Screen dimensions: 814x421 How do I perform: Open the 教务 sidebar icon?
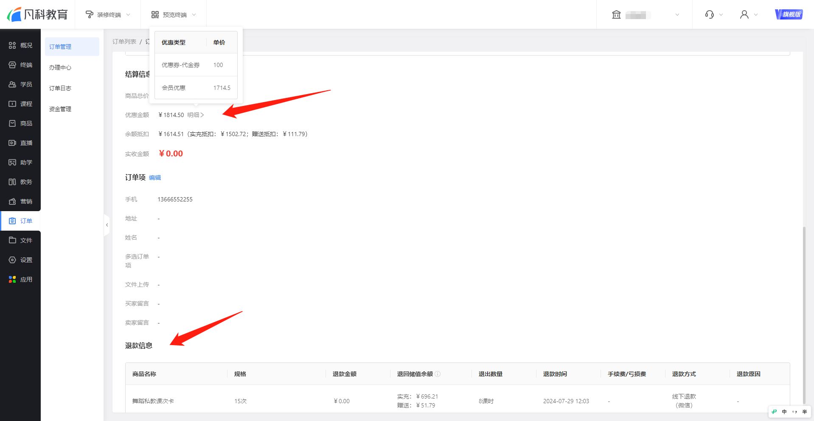(x=12, y=182)
